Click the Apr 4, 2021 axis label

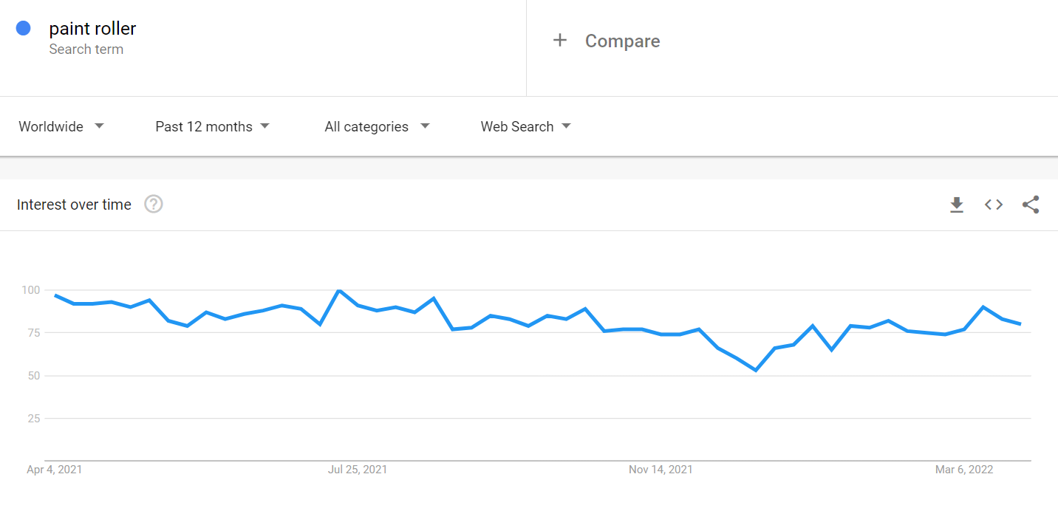55,470
